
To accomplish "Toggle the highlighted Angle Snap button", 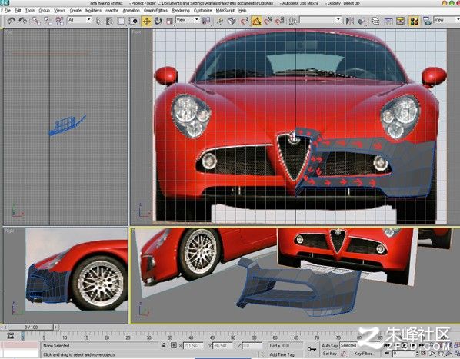I will (x=257, y=21).
